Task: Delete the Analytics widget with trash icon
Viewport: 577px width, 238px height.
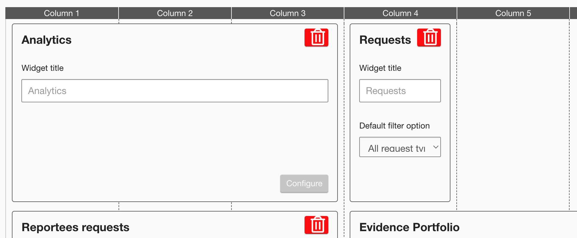Action: click(x=316, y=38)
